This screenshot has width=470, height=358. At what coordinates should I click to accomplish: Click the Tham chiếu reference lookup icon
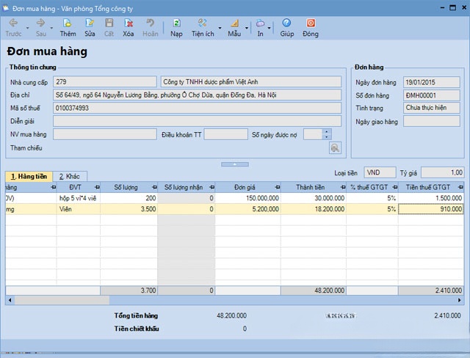coord(335,148)
